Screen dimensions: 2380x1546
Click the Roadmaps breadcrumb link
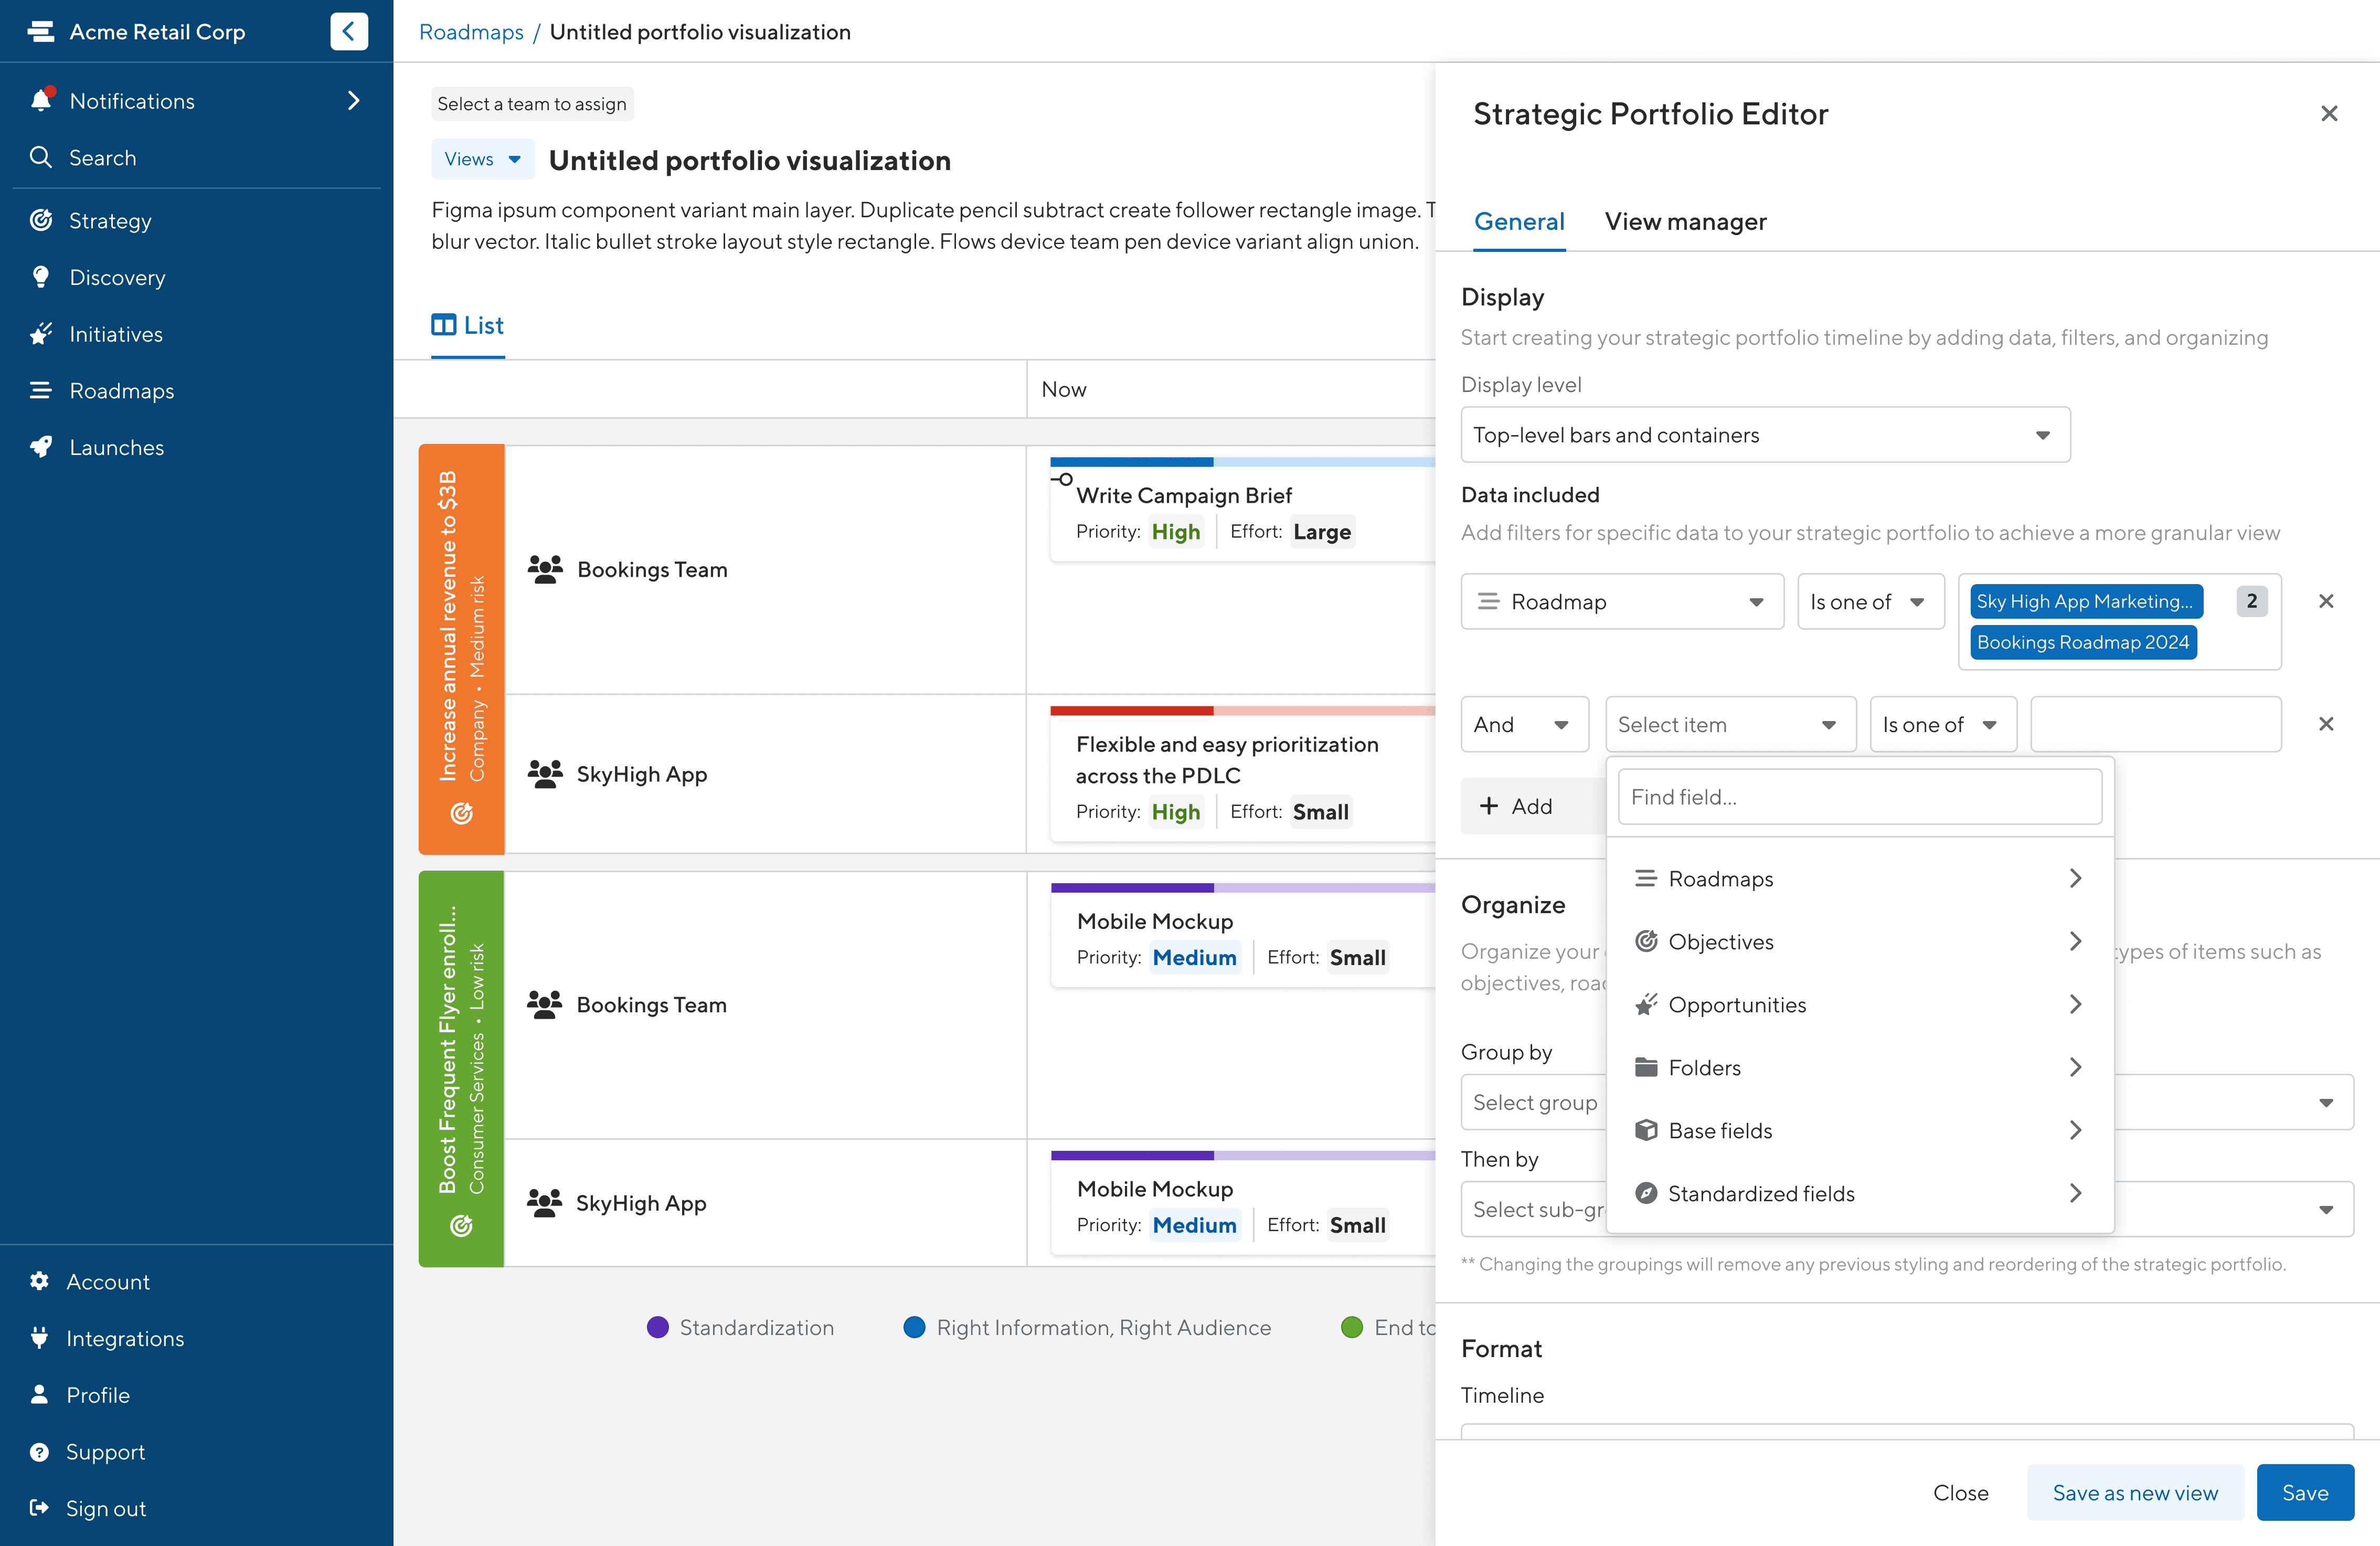pos(471,32)
